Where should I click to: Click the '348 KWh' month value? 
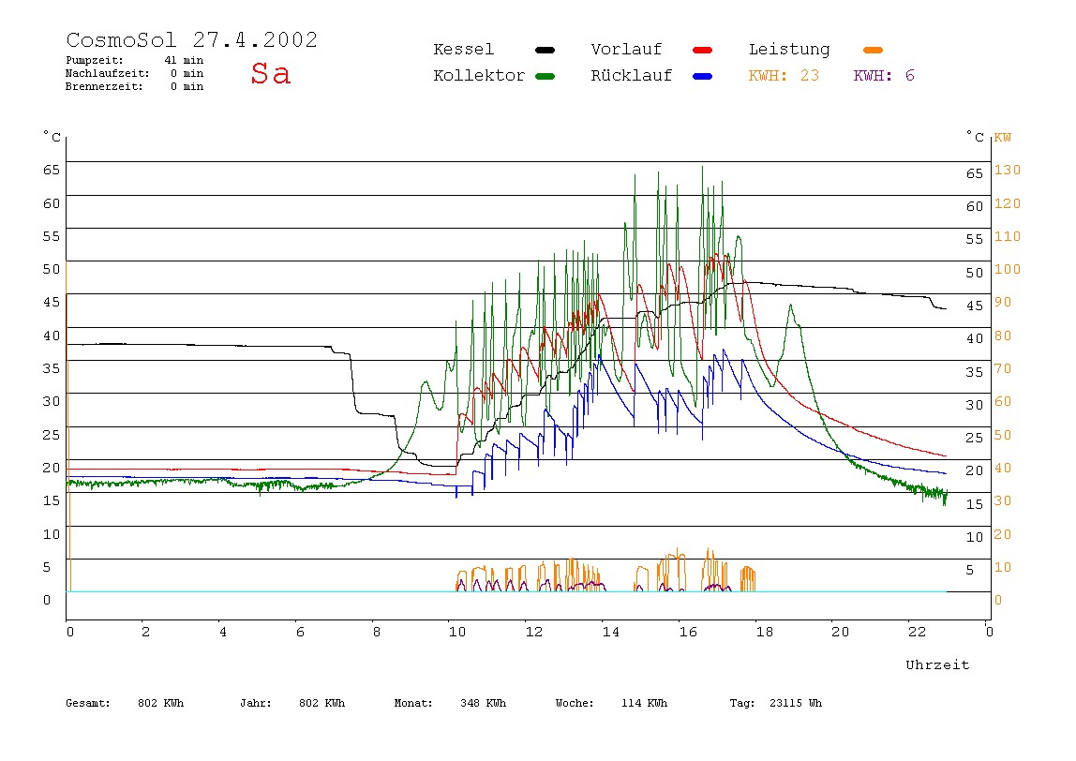[x=483, y=703]
